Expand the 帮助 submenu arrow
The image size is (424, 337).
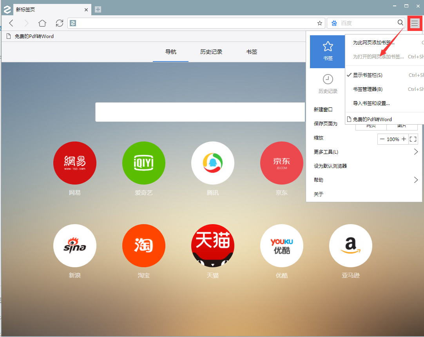416,180
